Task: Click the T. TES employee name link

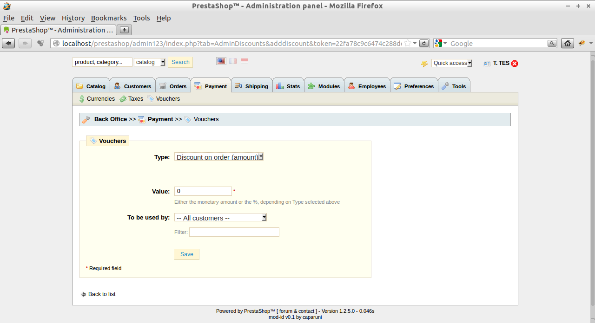Action: point(501,63)
